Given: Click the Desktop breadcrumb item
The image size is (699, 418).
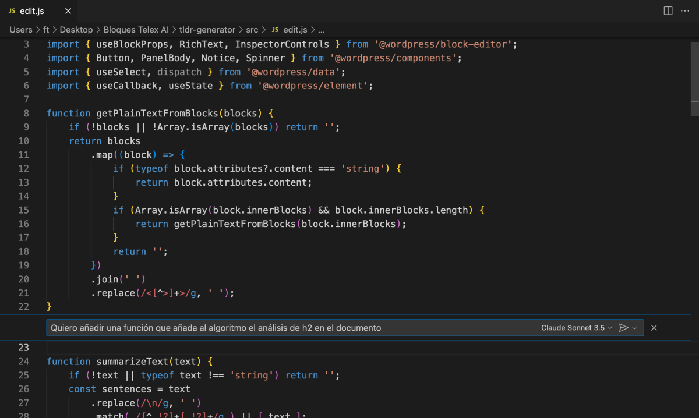Looking at the screenshot, I should pyautogui.click(x=76, y=29).
